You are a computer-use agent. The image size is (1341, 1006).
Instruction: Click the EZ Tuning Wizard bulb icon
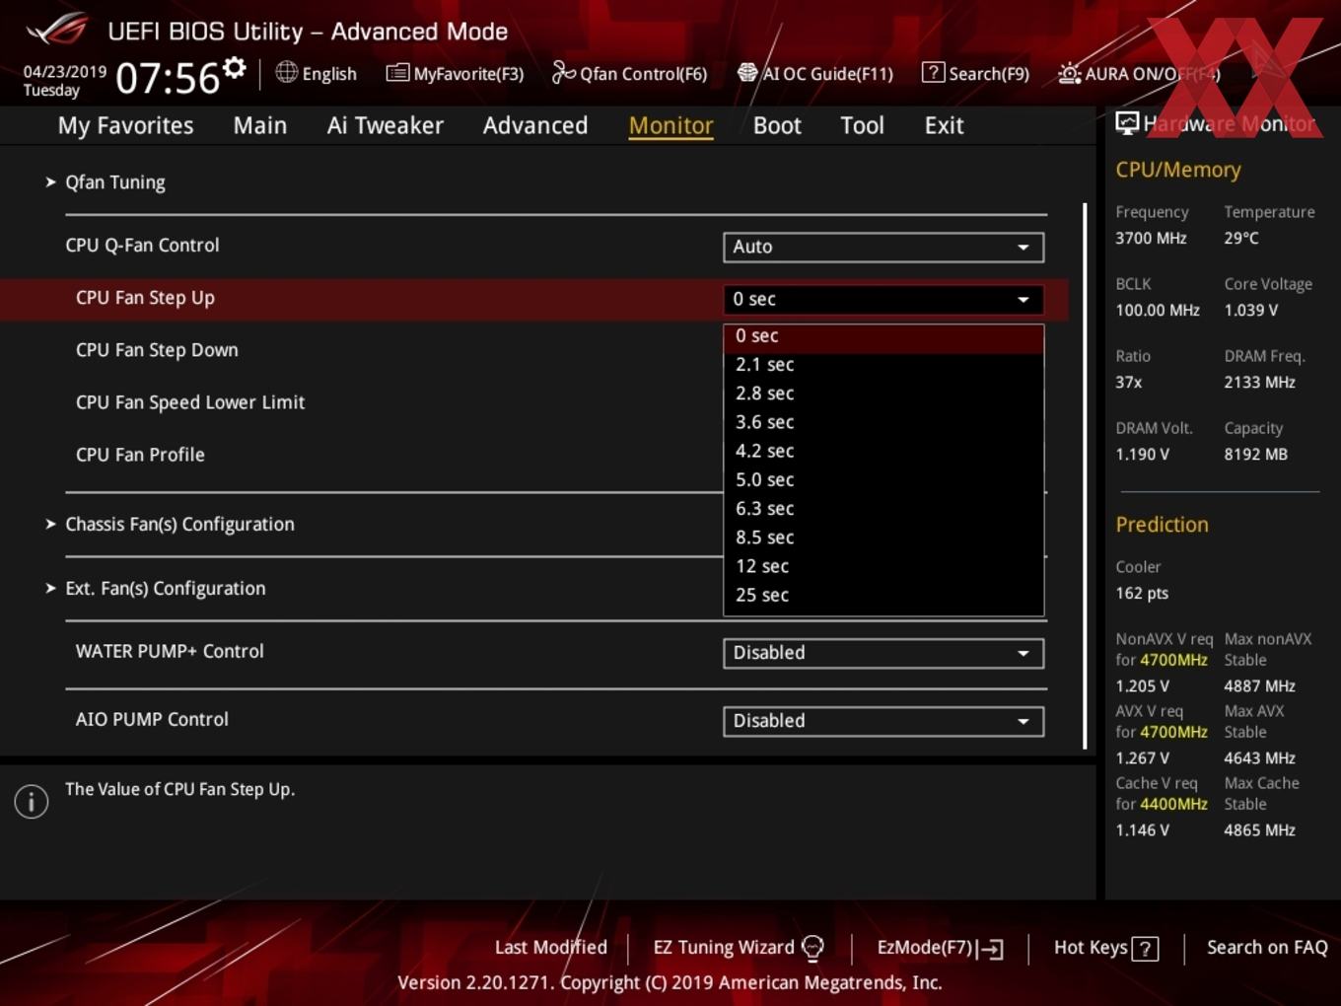[812, 948]
